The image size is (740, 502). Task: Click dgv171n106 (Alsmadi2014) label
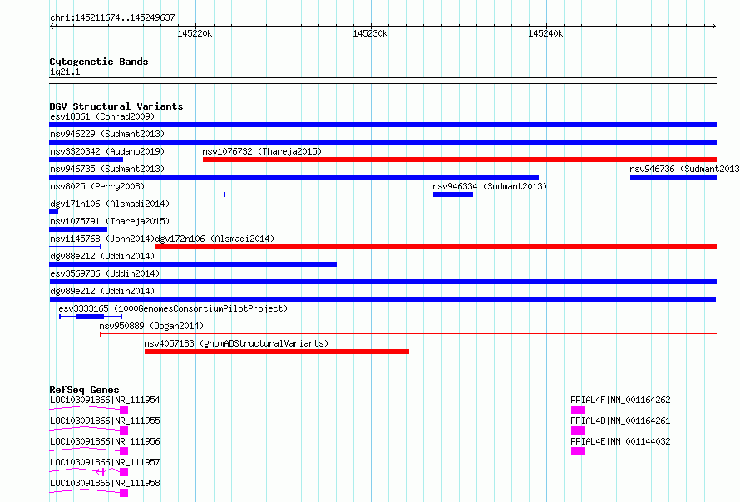click(x=110, y=204)
